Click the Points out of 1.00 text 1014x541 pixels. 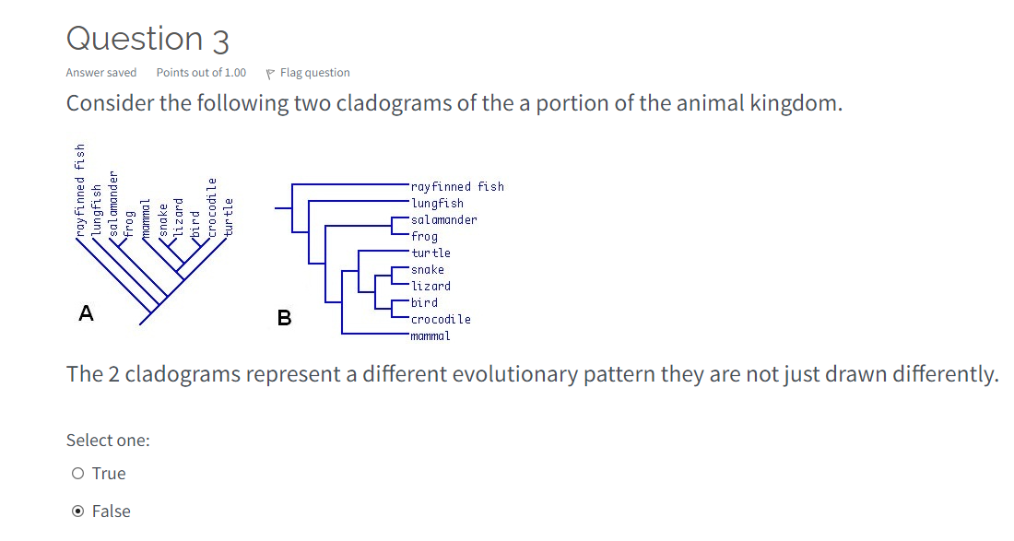coord(201,72)
